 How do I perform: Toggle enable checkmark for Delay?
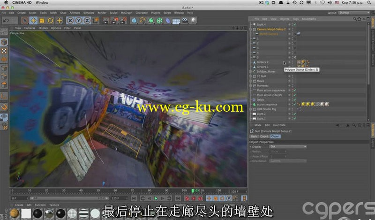pos(295,99)
